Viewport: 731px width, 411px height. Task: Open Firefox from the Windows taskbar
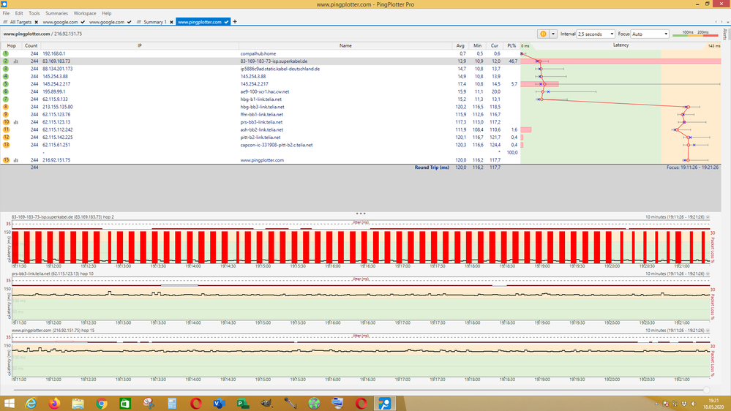tap(55, 403)
